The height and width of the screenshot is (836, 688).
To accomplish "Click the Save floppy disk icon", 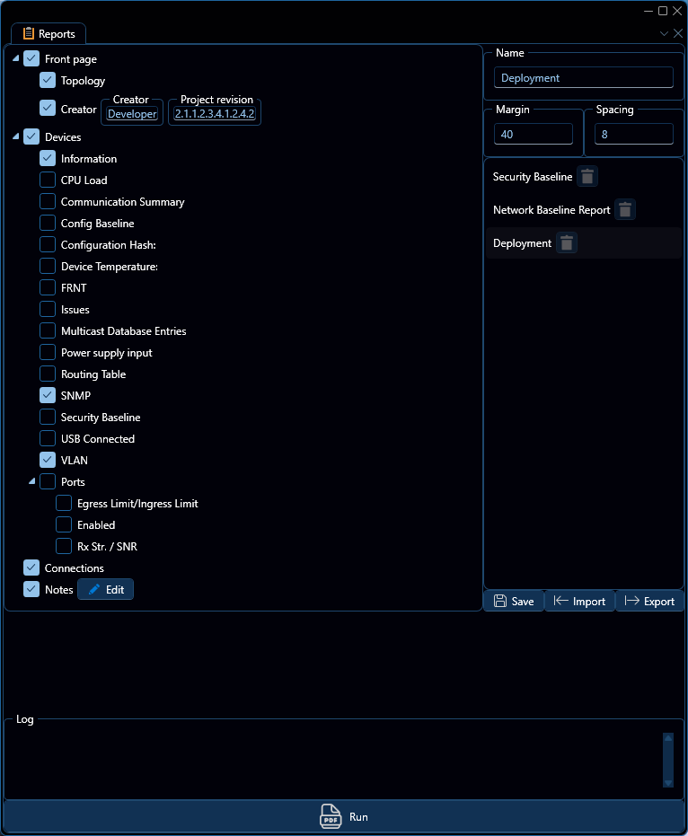I will click(500, 602).
